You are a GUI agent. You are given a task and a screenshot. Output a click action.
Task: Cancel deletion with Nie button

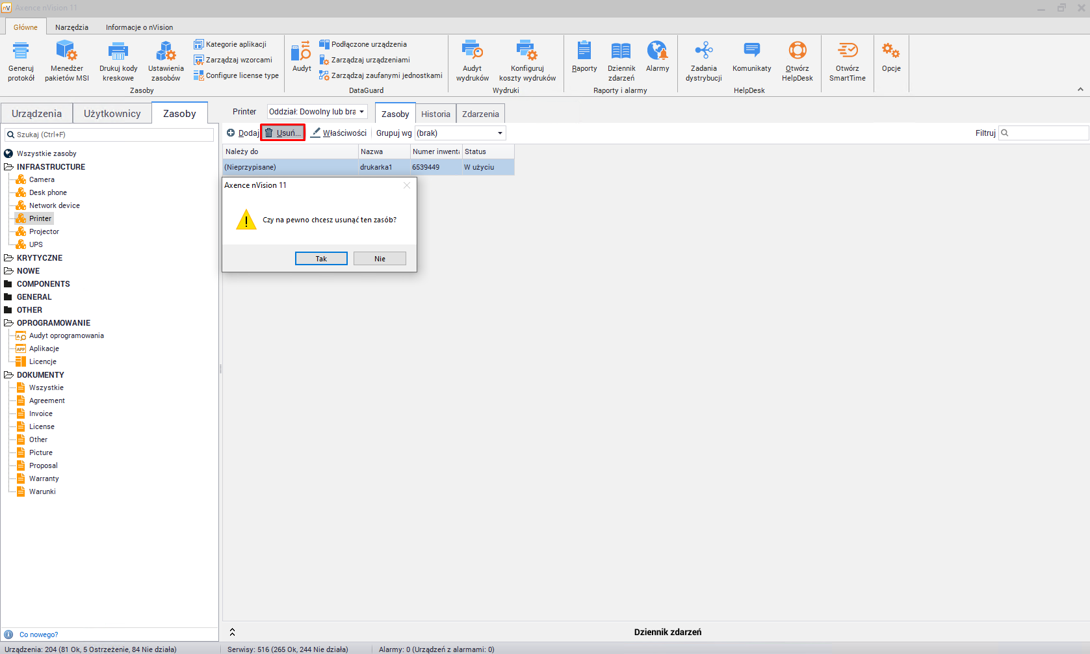(380, 259)
